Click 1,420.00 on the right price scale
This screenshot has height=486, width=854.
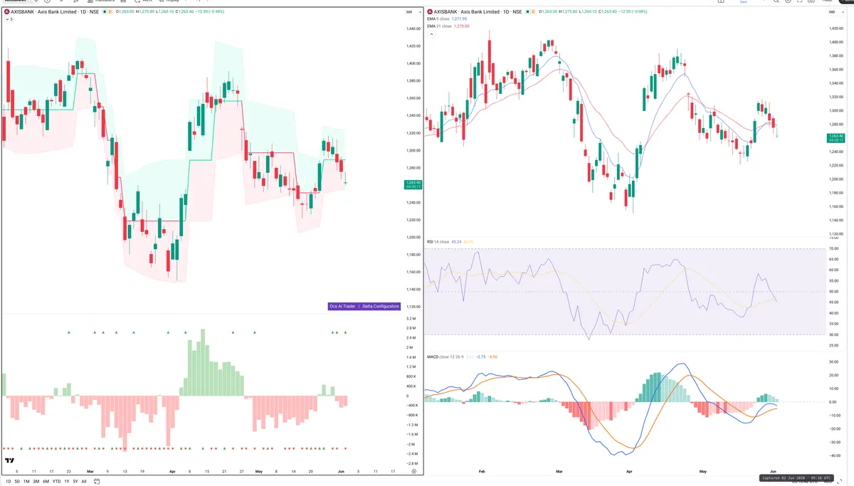point(836,28)
